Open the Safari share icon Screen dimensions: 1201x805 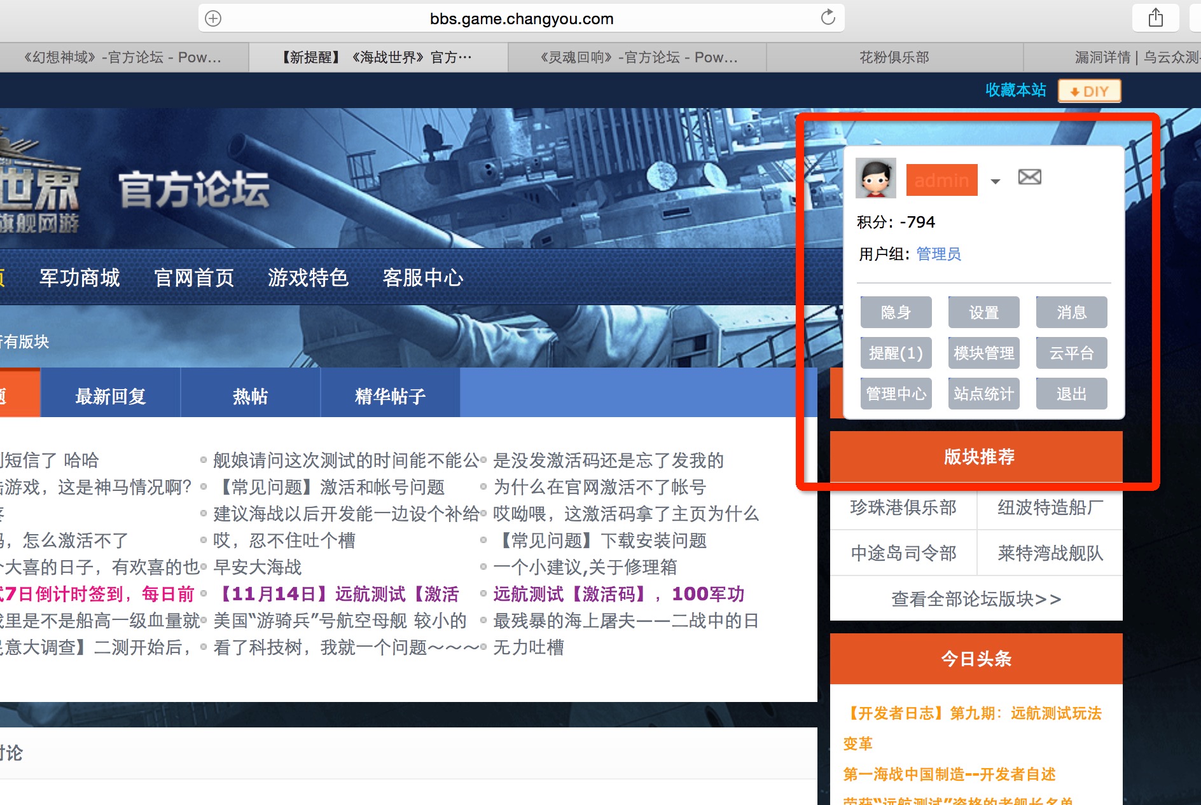tap(1156, 18)
